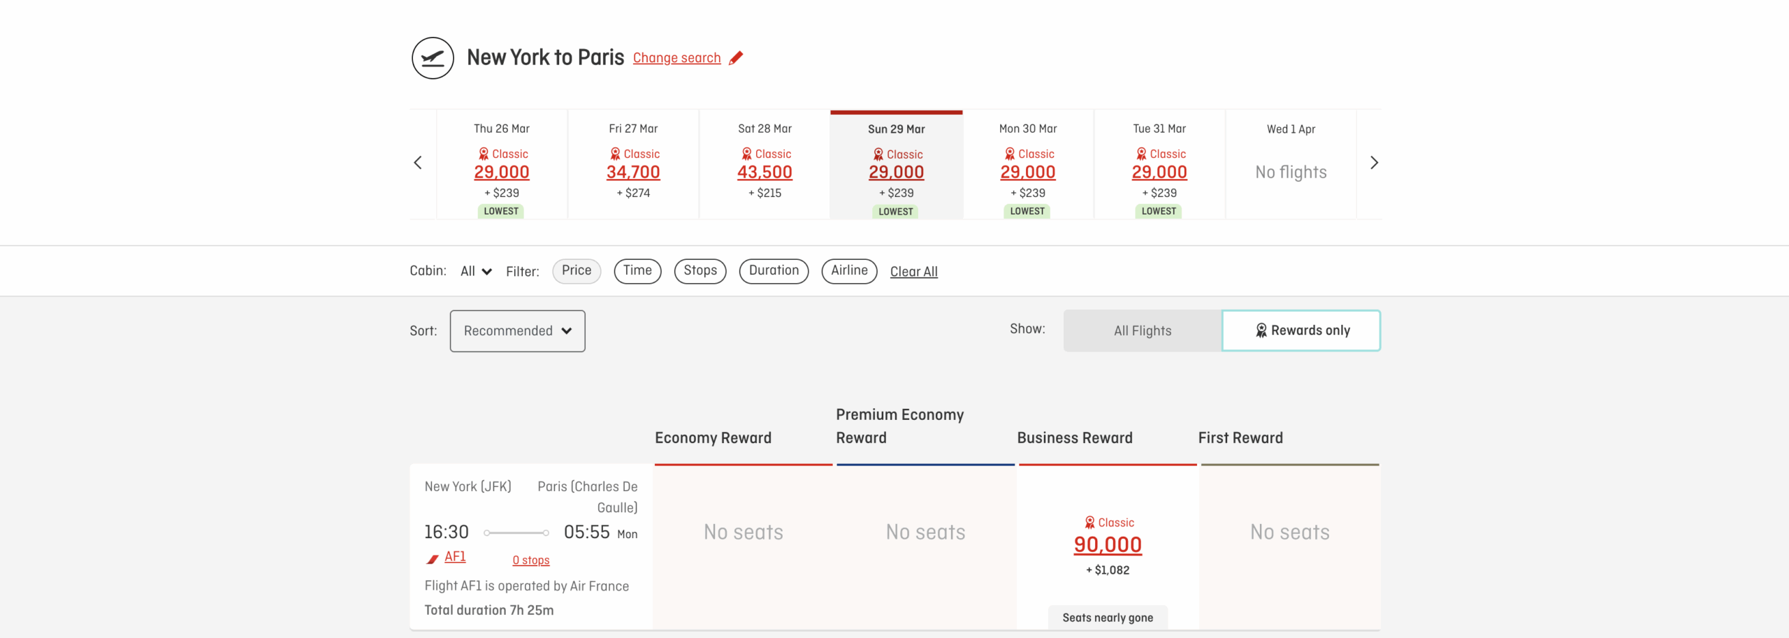Click the right chevron to see later dates

pos(1374,162)
